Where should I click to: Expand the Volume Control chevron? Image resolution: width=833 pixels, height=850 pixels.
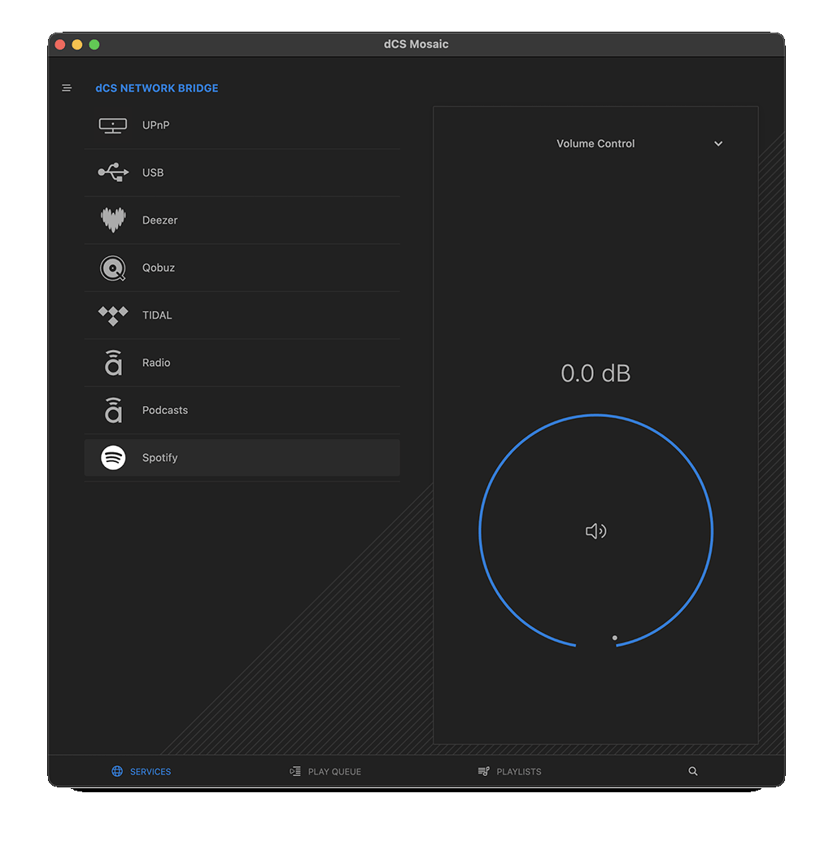(x=718, y=144)
